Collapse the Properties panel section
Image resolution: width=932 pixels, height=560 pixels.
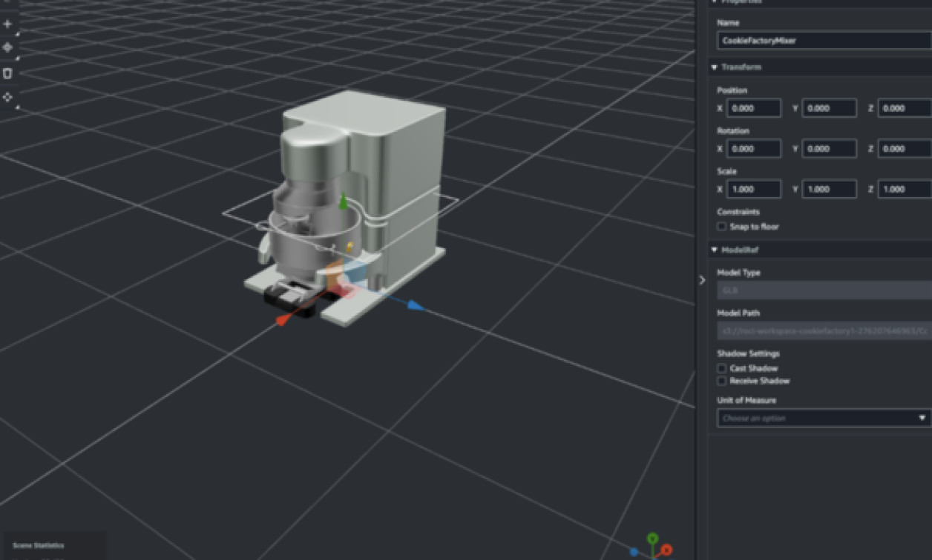[x=714, y=2]
